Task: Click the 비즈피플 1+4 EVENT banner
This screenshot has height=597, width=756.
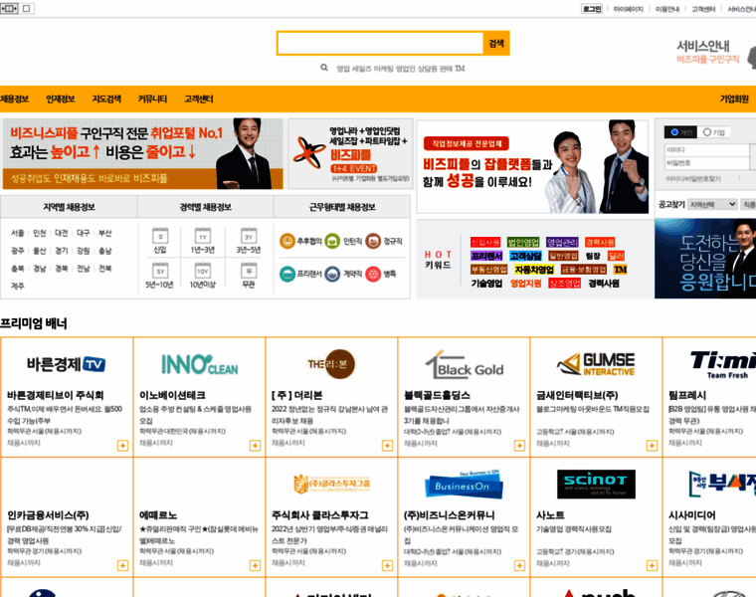Action: pyautogui.click(x=350, y=153)
